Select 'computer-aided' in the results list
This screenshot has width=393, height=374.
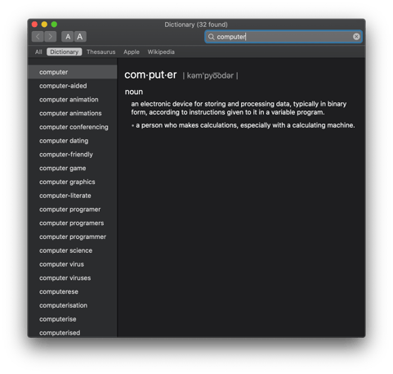click(x=73, y=86)
